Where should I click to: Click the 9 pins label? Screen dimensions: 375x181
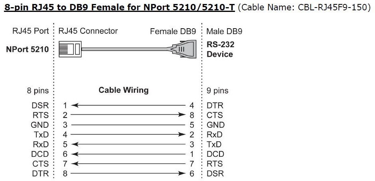point(217,91)
